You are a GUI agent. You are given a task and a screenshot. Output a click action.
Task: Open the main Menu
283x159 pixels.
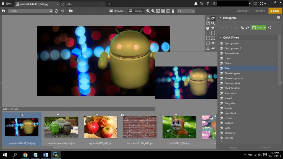(7, 4)
